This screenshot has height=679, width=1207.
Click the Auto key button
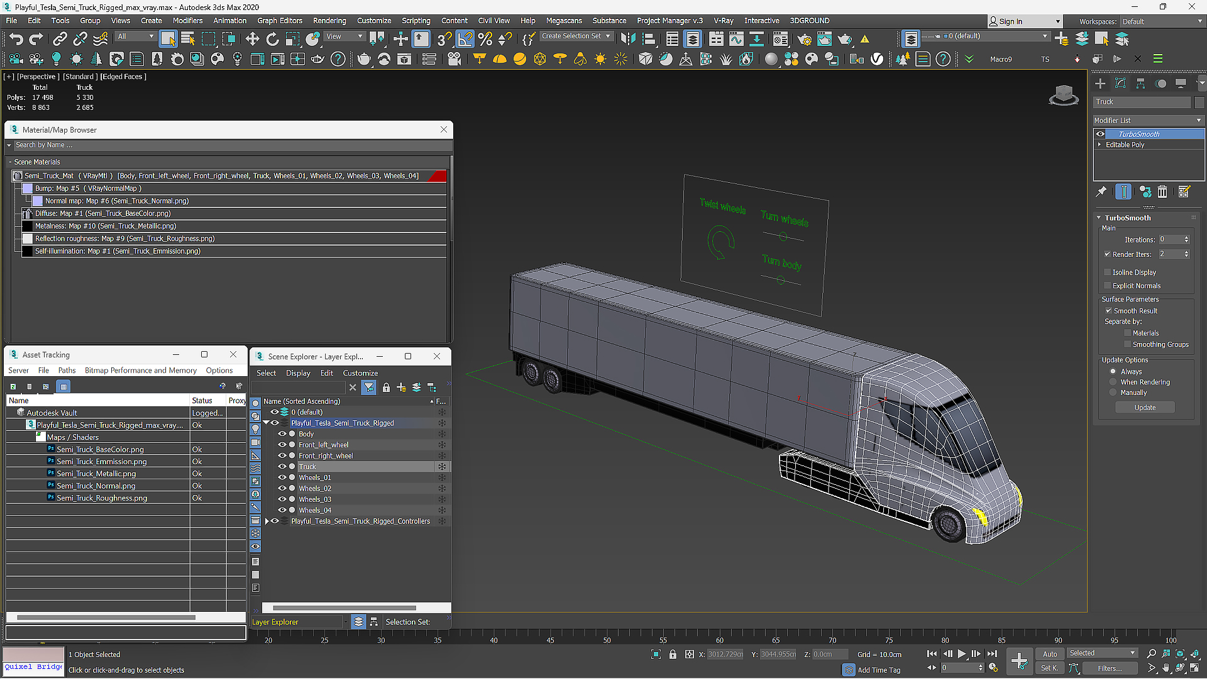click(1050, 655)
